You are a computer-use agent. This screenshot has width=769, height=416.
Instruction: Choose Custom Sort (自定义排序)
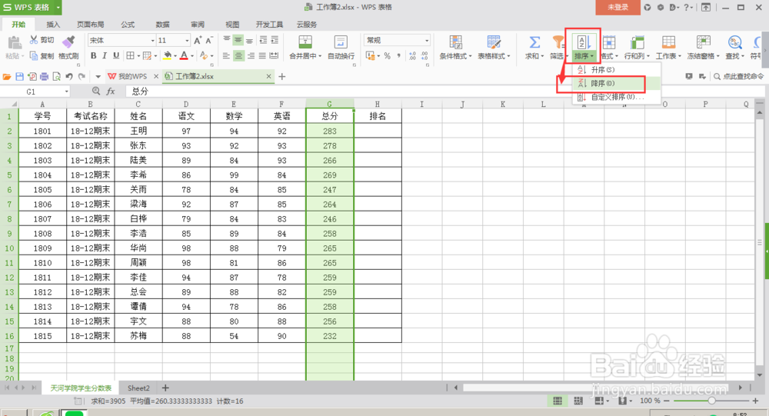(617, 97)
